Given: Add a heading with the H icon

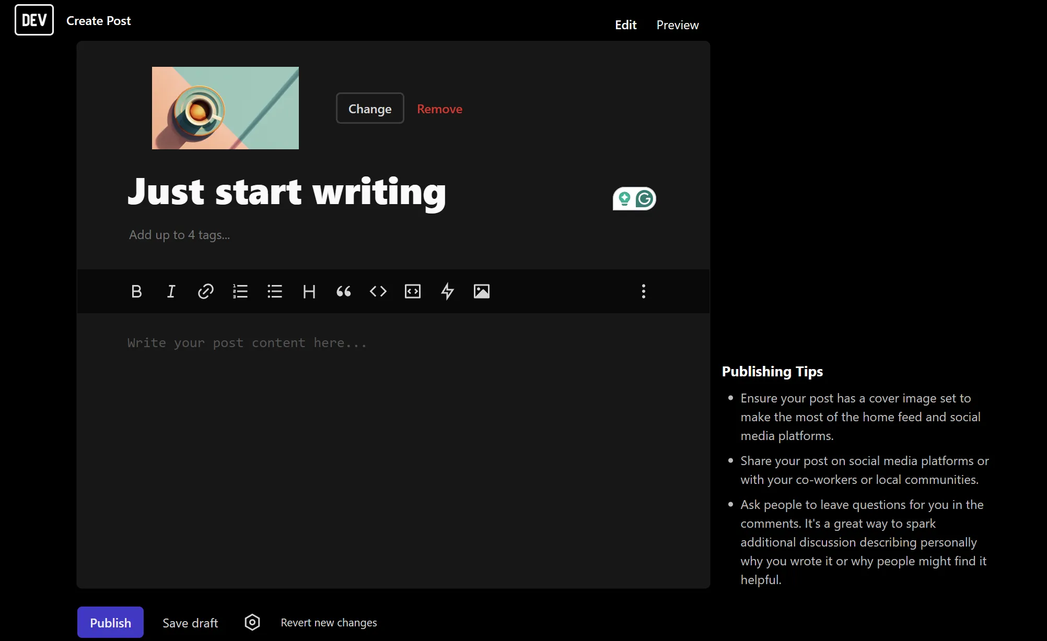Looking at the screenshot, I should click(x=309, y=291).
